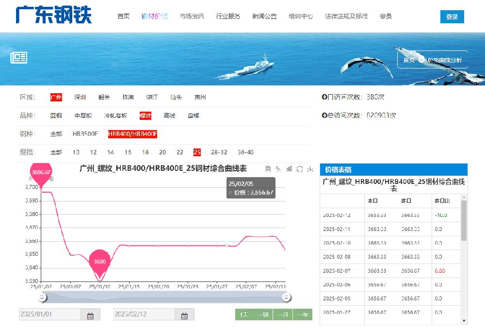
Task: Go to 市场资讯 in top navigation
Action: coord(192,17)
